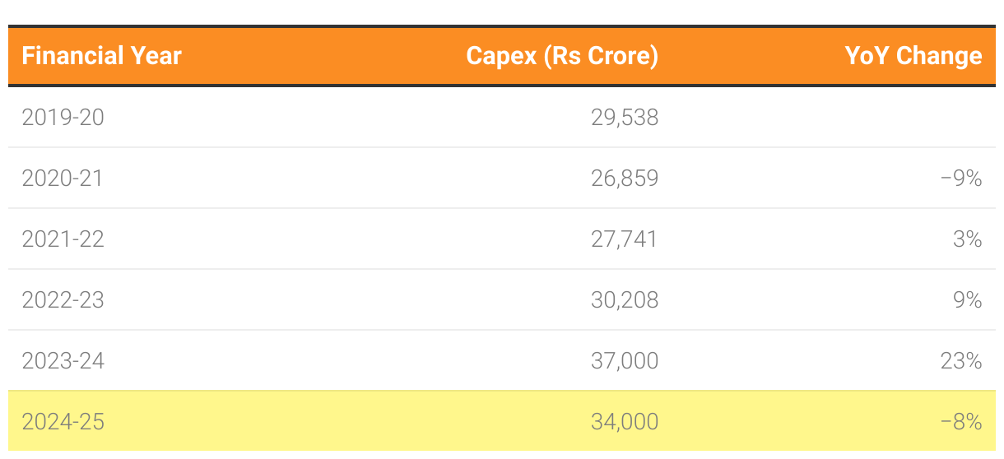
Task: Click the YoY Change column header
Action: [913, 56]
